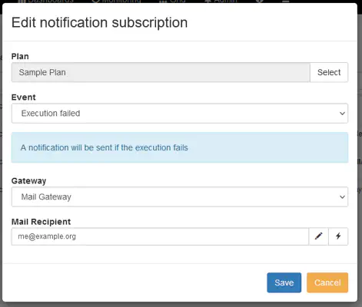362x307 pixels.
Task: Click the Gateway field label
Action: (28, 181)
